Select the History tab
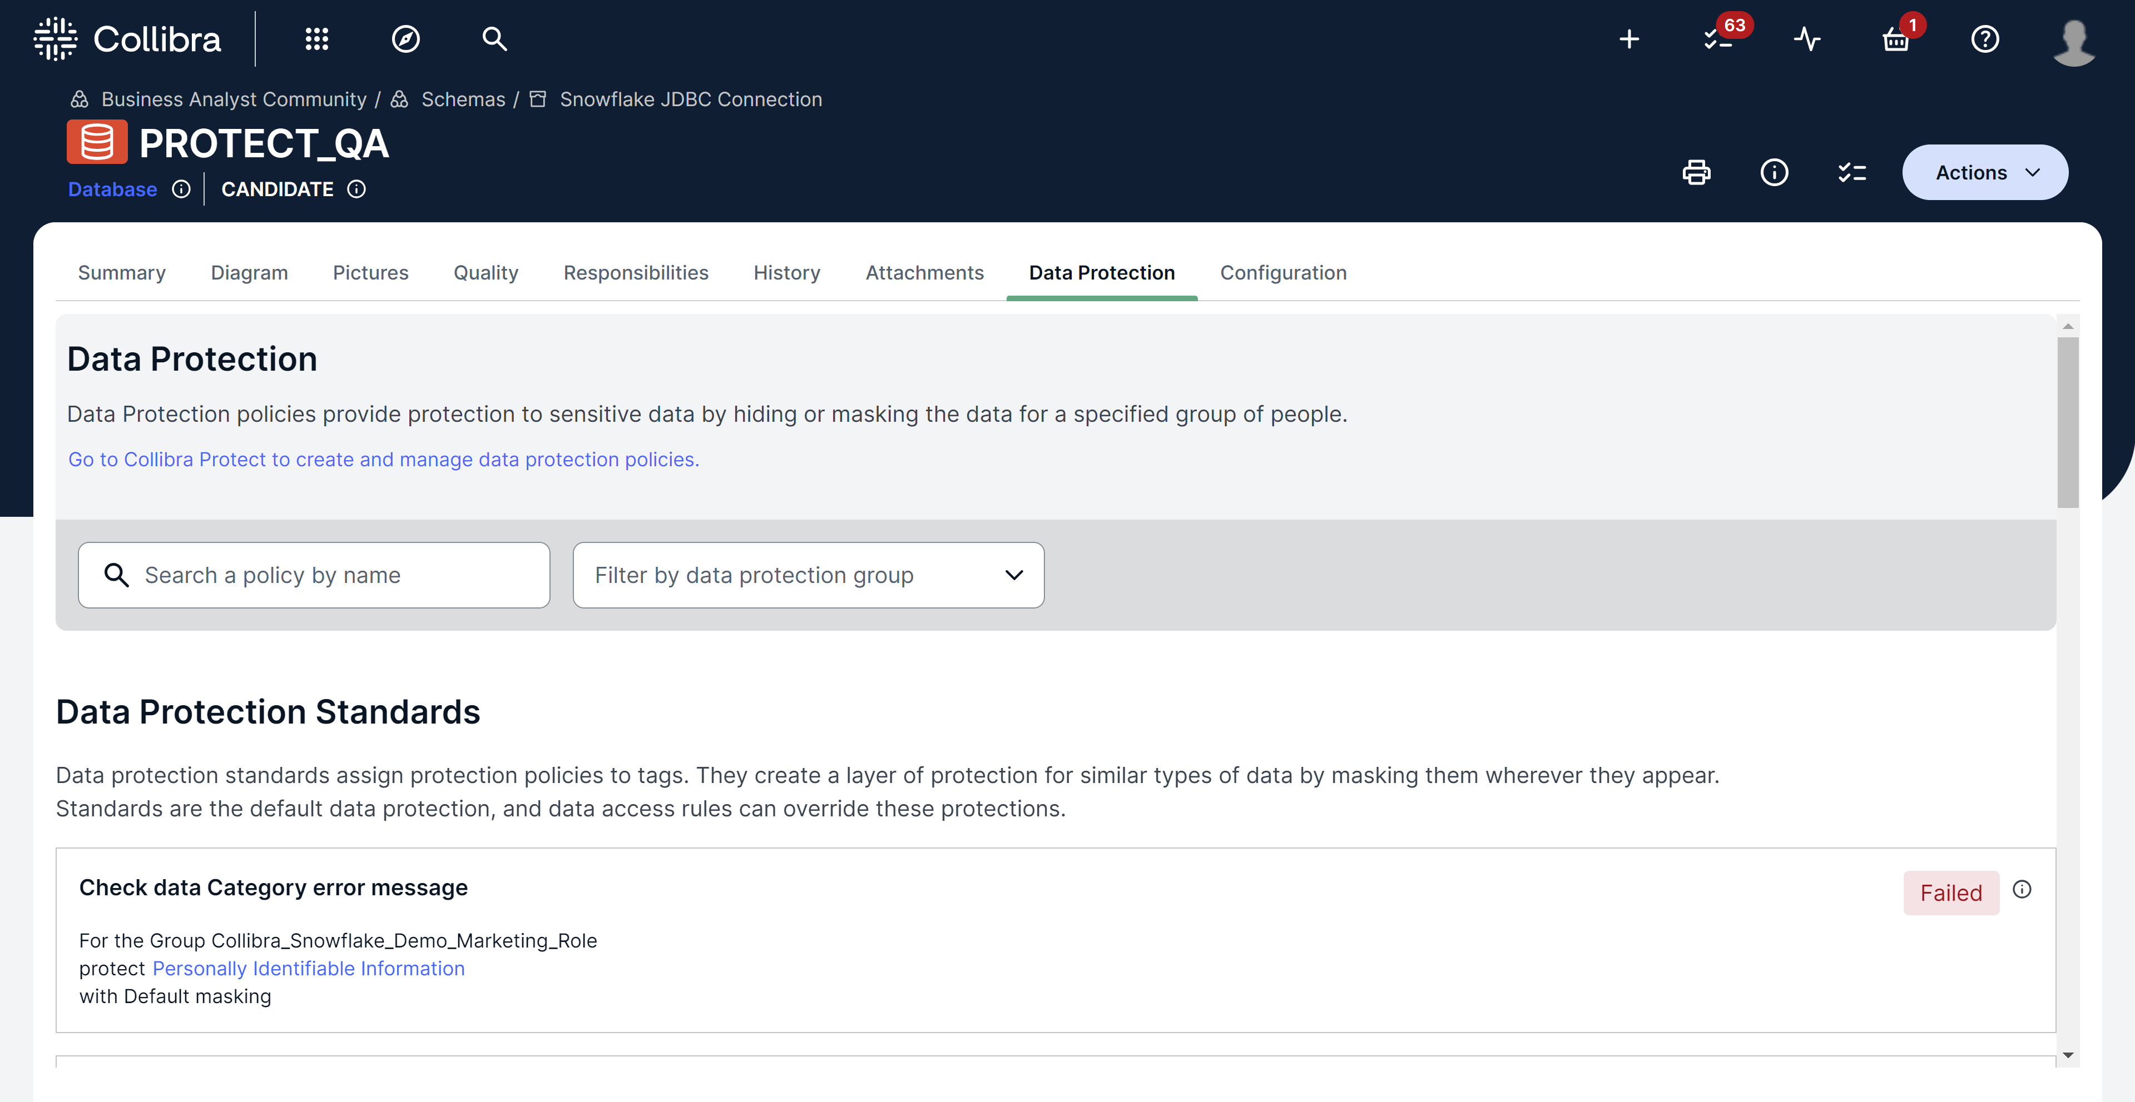This screenshot has width=2135, height=1102. 786,273
